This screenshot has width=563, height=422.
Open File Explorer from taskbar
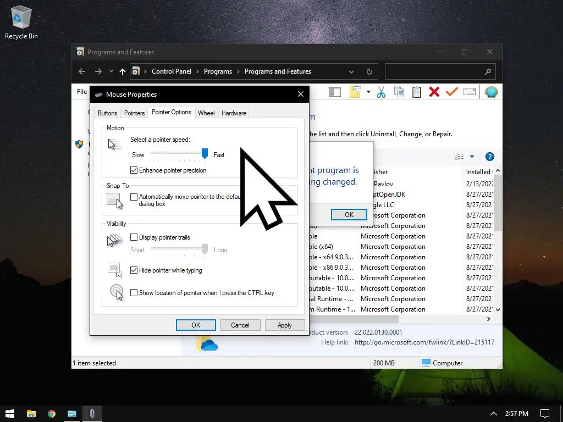click(31, 414)
